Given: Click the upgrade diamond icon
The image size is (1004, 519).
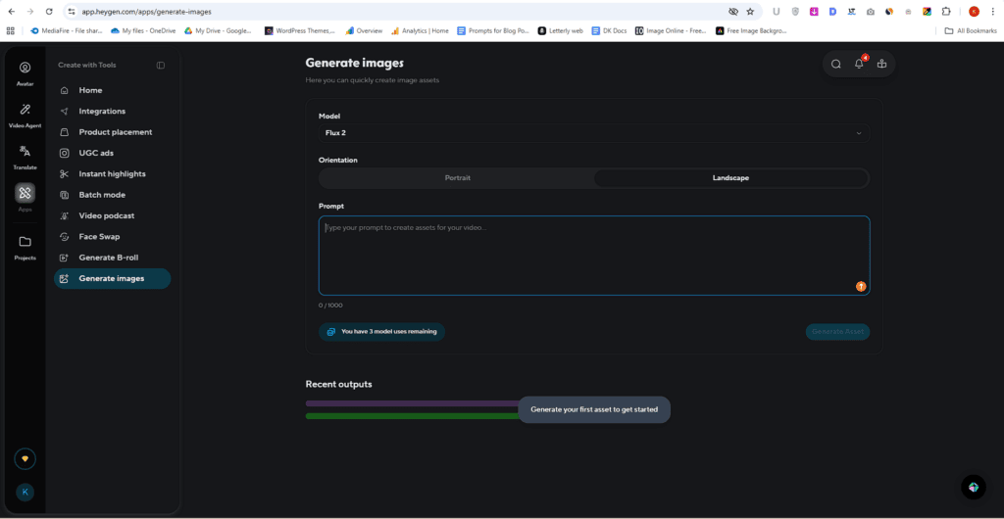Looking at the screenshot, I should pyautogui.click(x=25, y=459).
